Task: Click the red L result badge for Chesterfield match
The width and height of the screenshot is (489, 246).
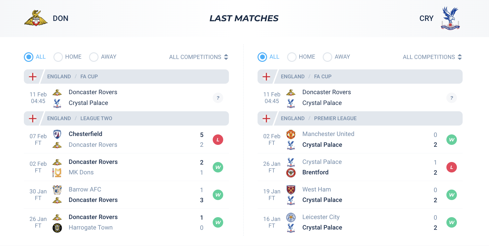Action: (218, 139)
